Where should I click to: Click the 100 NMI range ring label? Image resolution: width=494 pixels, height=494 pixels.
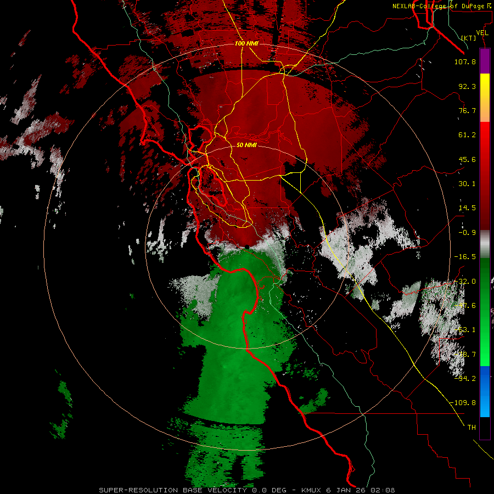(246, 43)
